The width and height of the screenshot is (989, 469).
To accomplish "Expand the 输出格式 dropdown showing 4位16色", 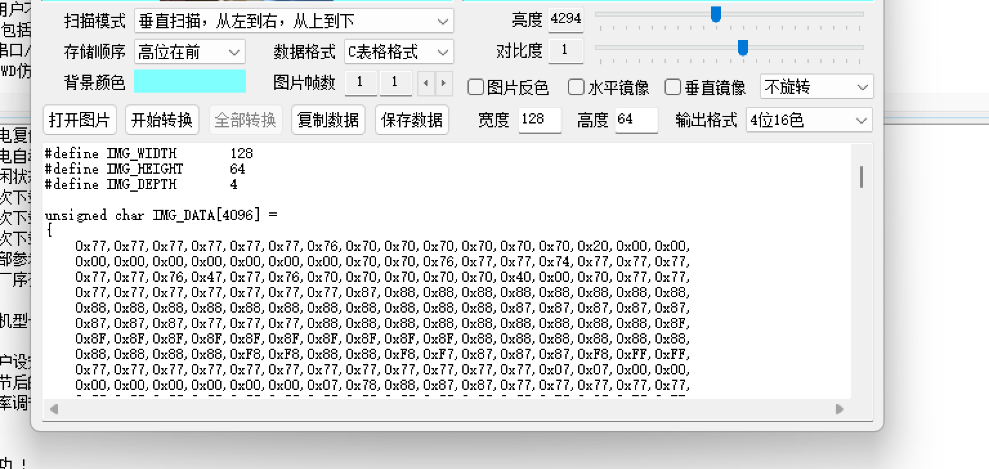I will coord(809,120).
